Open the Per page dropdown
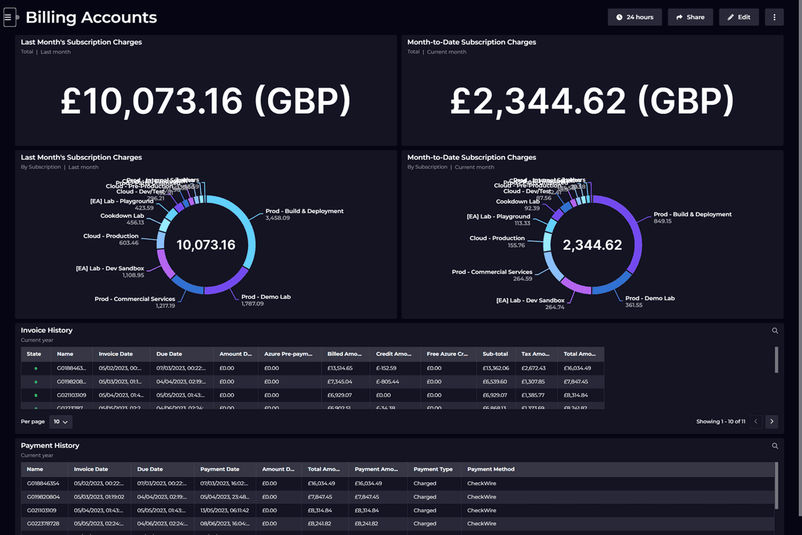The width and height of the screenshot is (802, 535). (59, 421)
